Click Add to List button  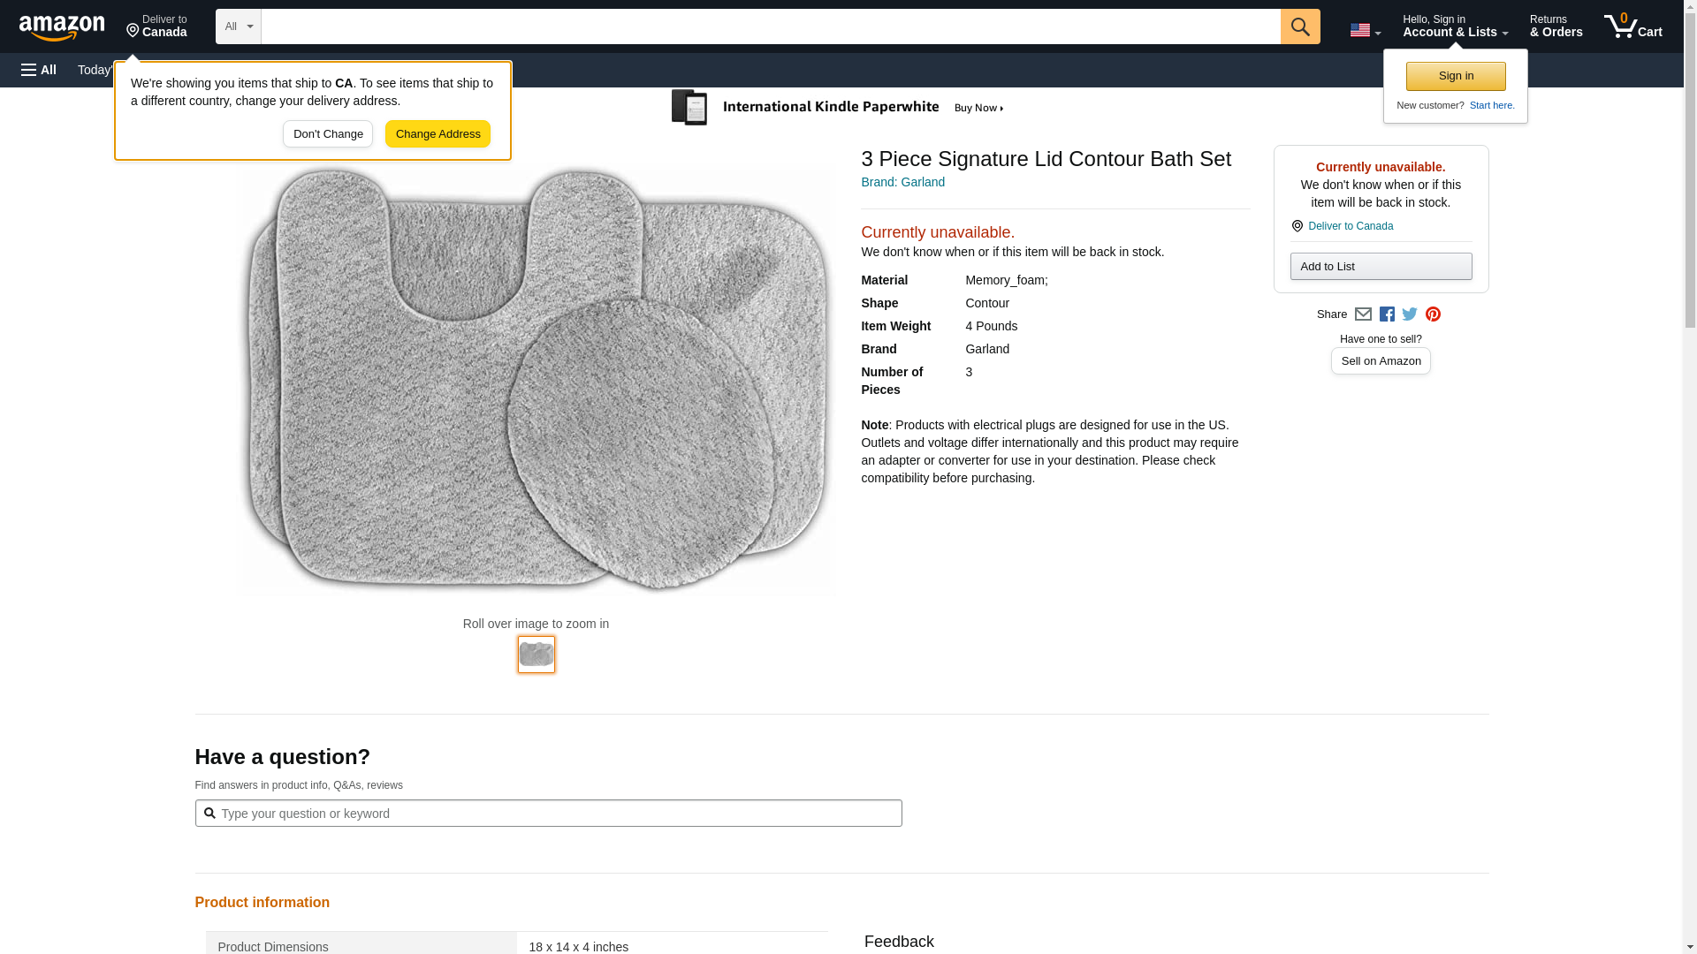coord(1381,267)
